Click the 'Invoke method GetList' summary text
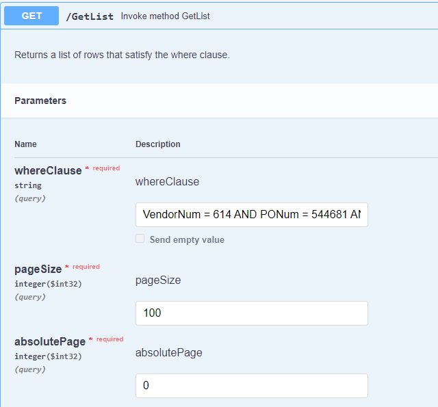The width and height of the screenshot is (438, 407). [165, 16]
